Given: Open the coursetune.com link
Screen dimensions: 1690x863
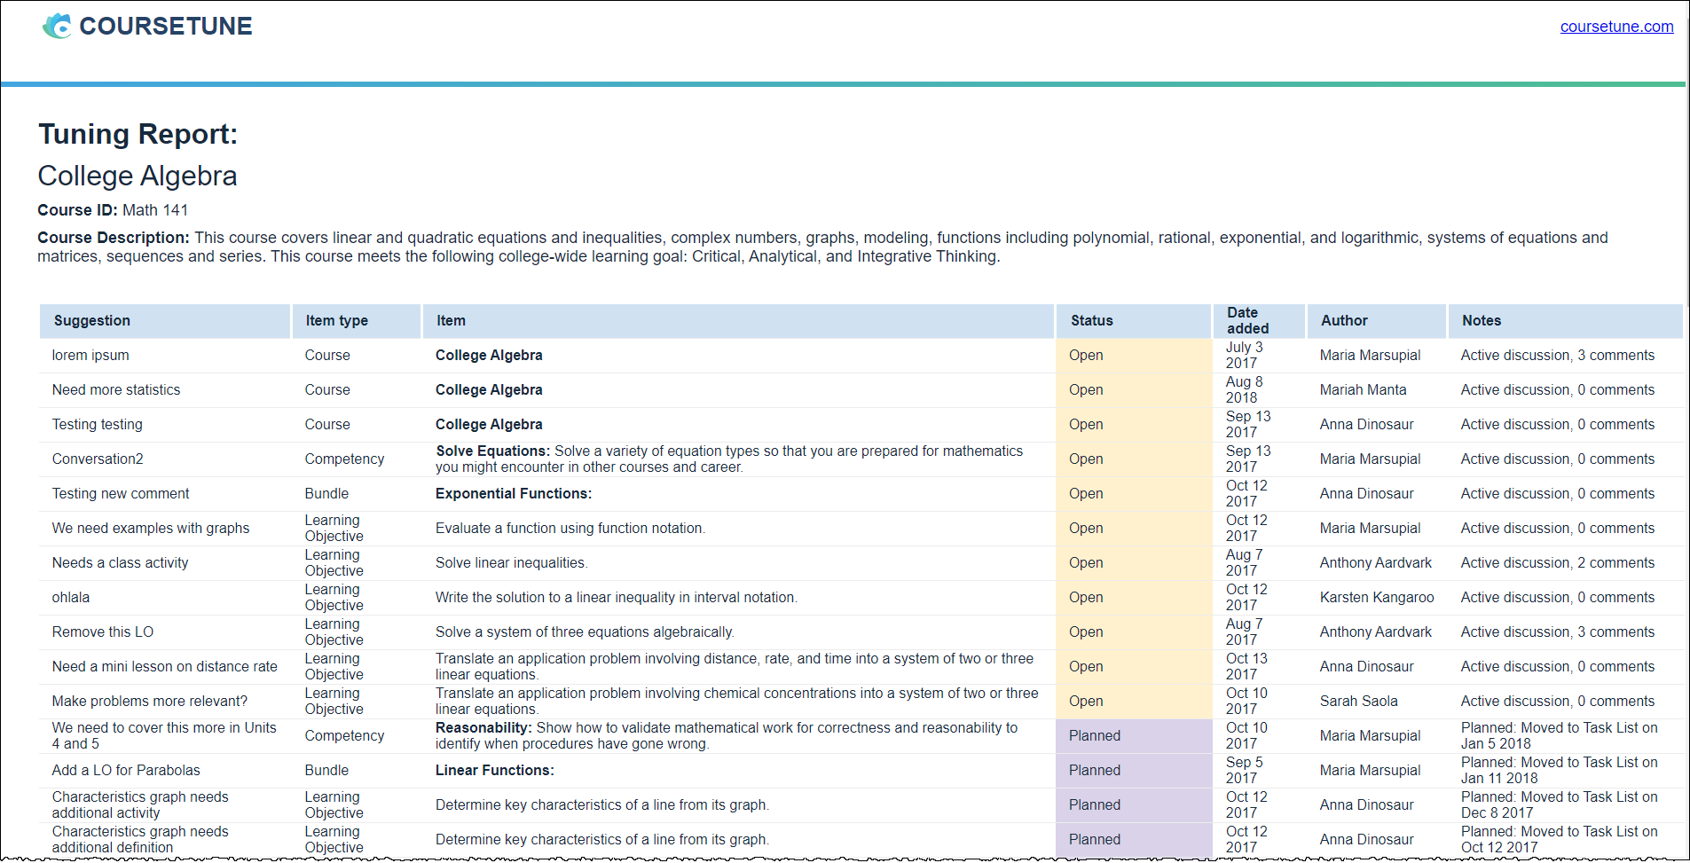Looking at the screenshot, I should point(1615,27).
